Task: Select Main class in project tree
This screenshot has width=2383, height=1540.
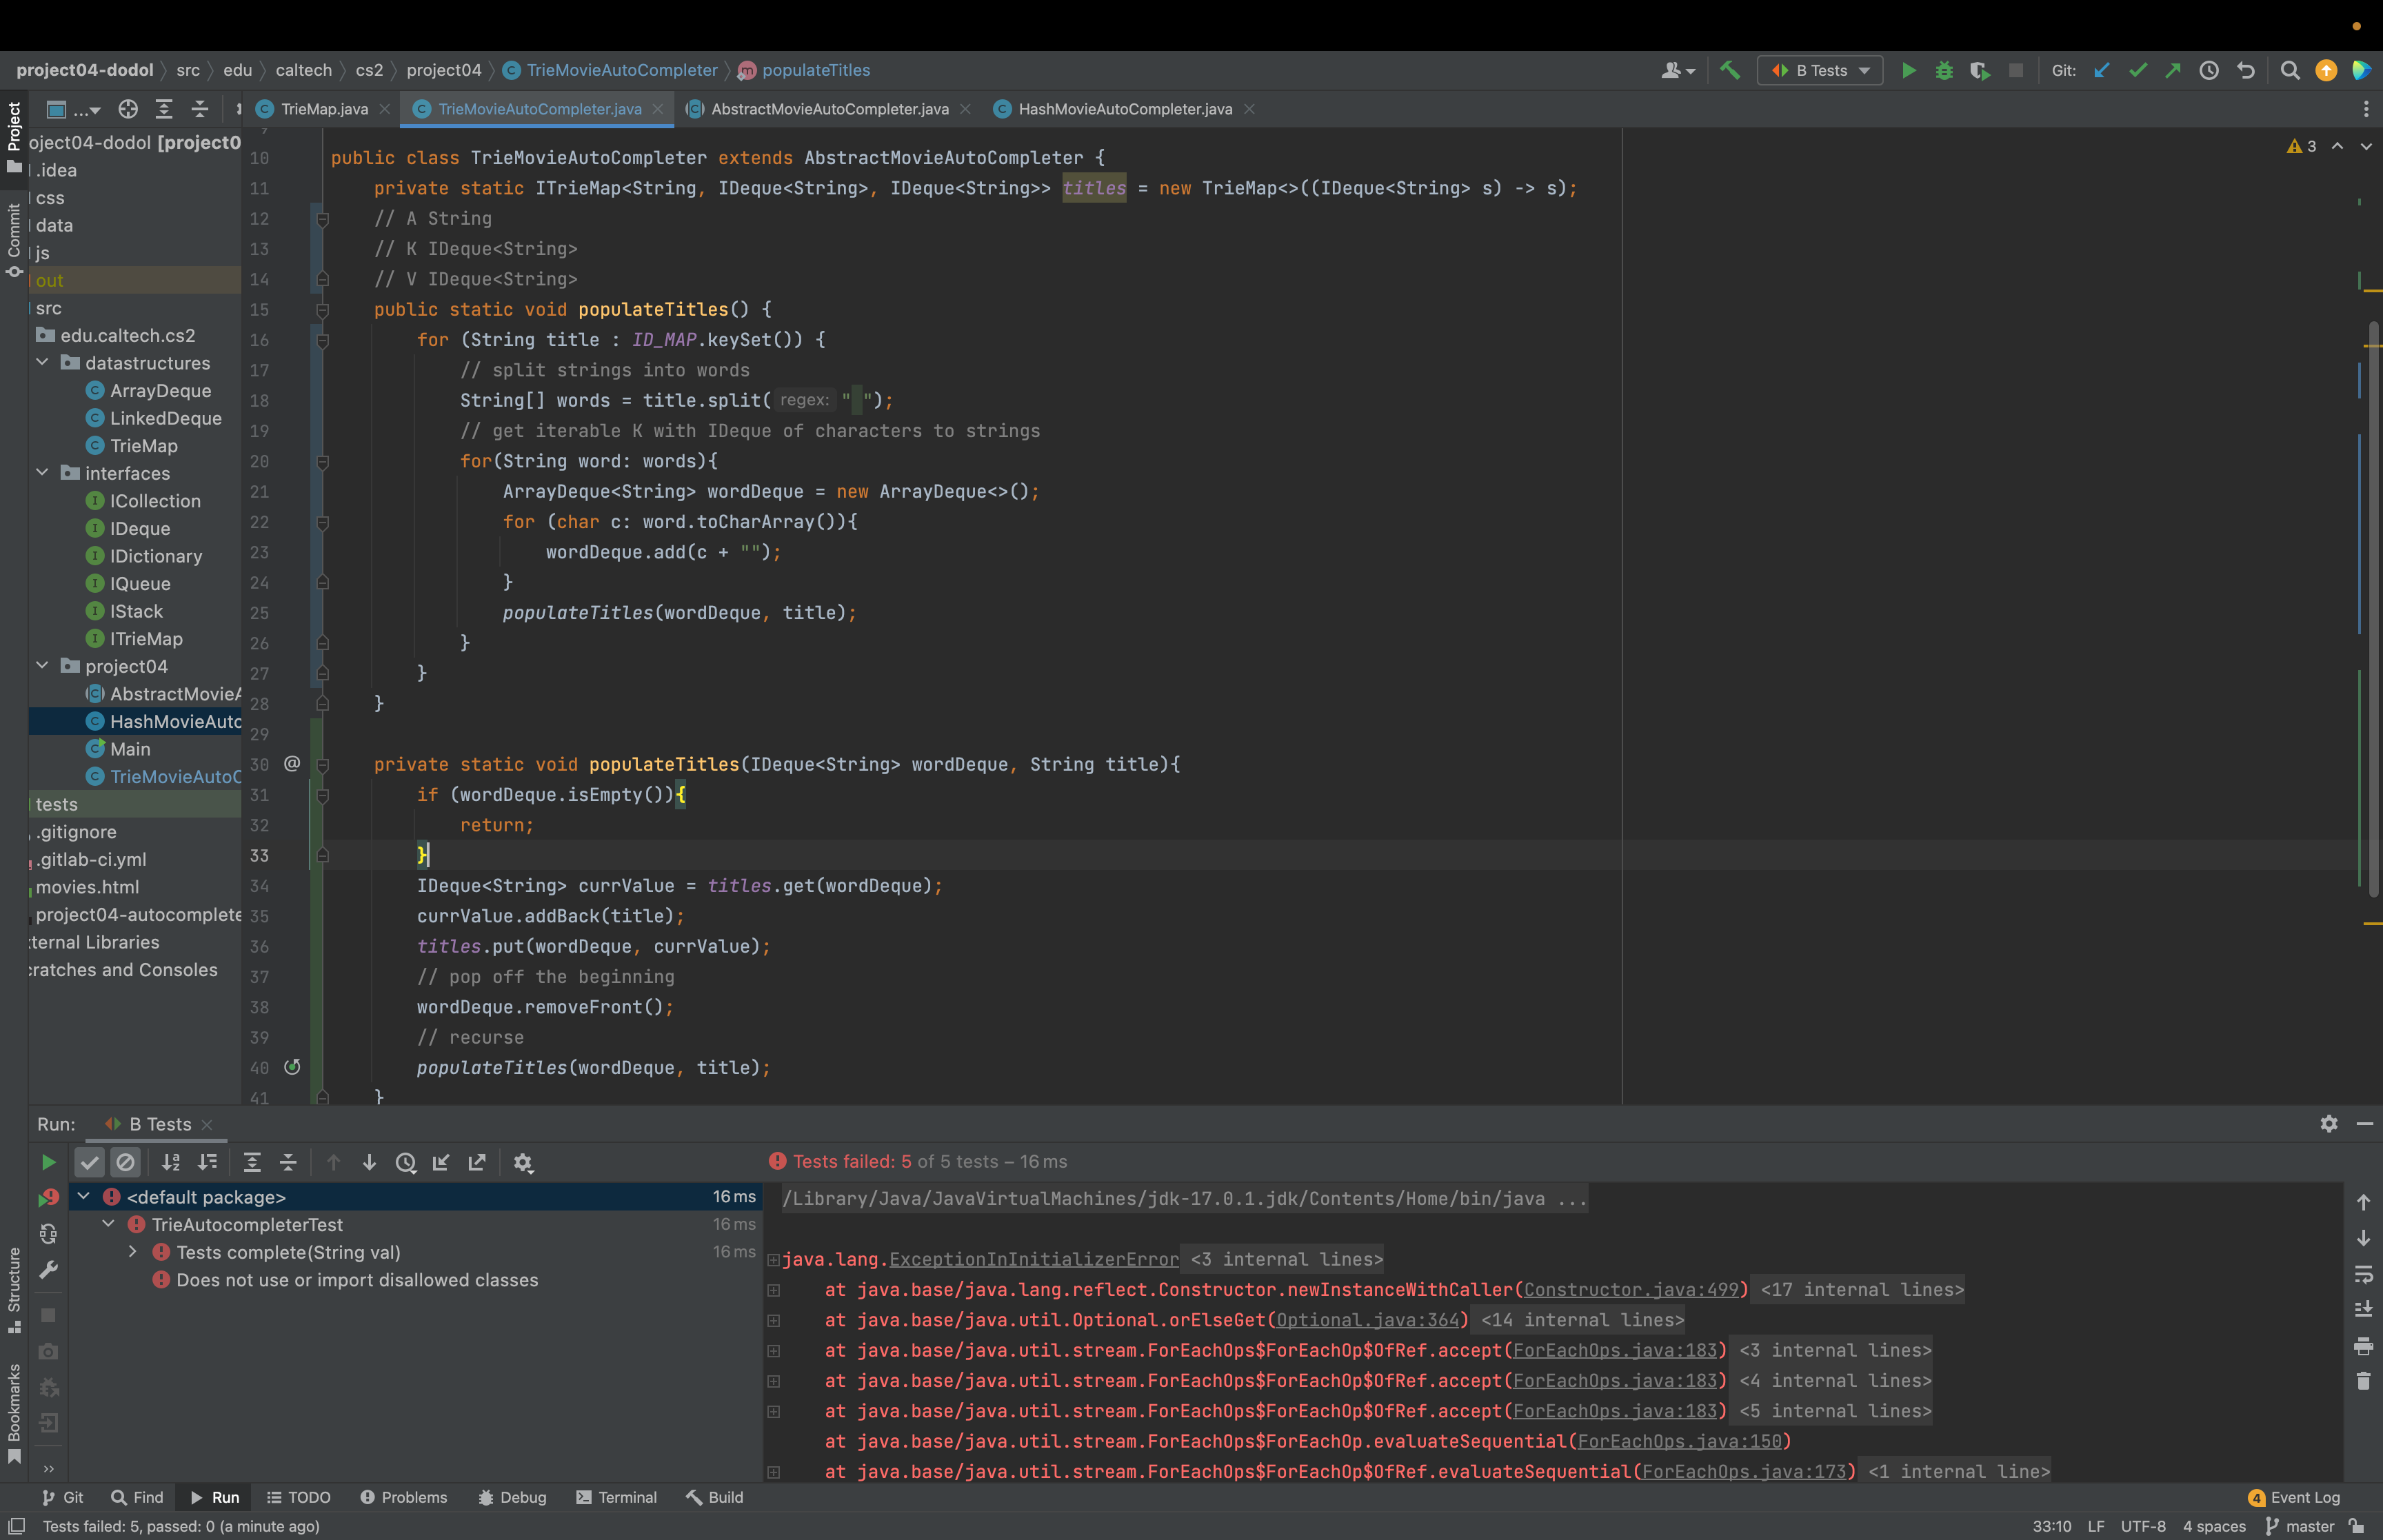Action: tap(130, 749)
